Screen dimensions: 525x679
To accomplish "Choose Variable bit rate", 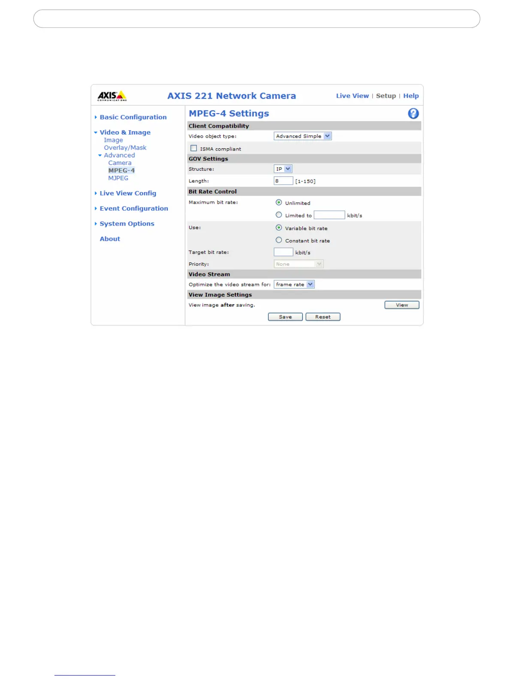I will coord(279,228).
